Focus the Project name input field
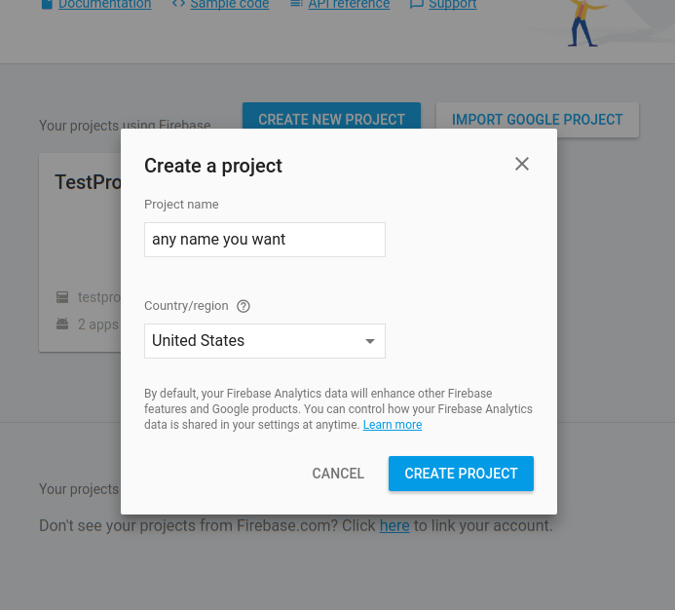The image size is (675, 610). coord(265,240)
